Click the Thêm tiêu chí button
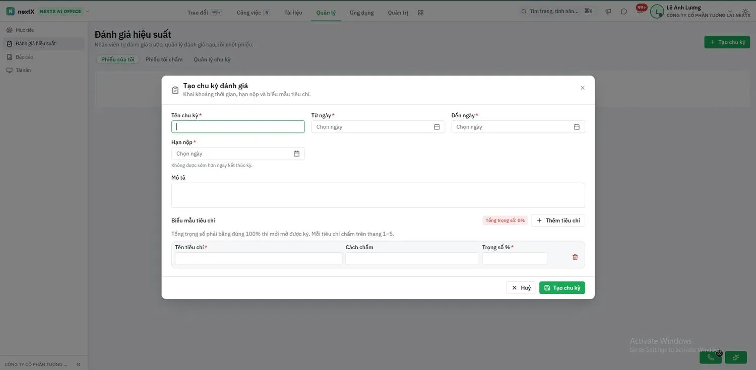756x370 pixels. (558, 220)
